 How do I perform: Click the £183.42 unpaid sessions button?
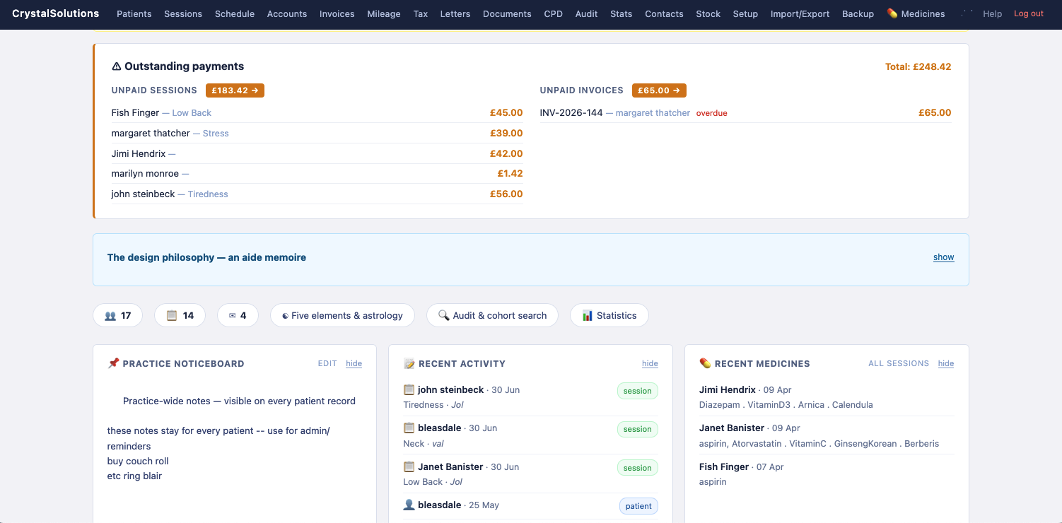tap(235, 90)
